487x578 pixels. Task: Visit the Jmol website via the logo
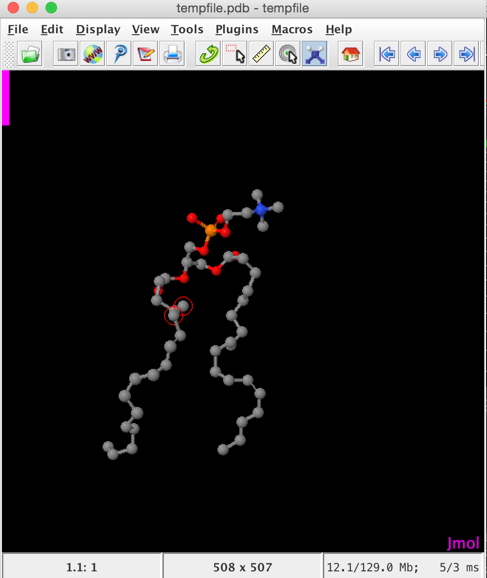pyautogui.click(x=463, y=543)
